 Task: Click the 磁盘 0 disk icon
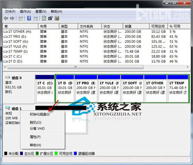pos(8,77)
